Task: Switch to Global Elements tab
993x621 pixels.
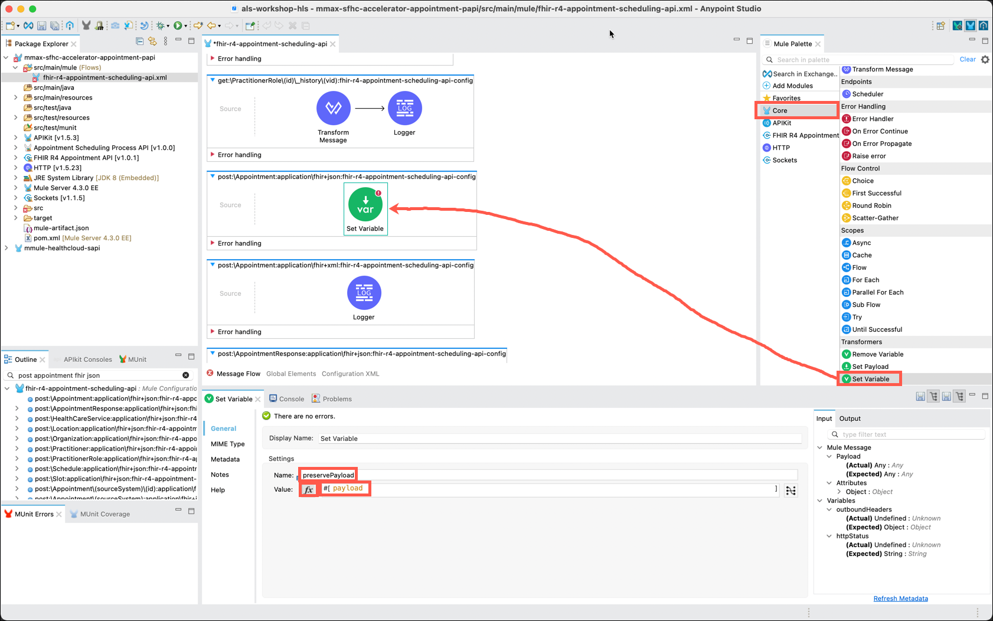Action: (x=291, y=374)
